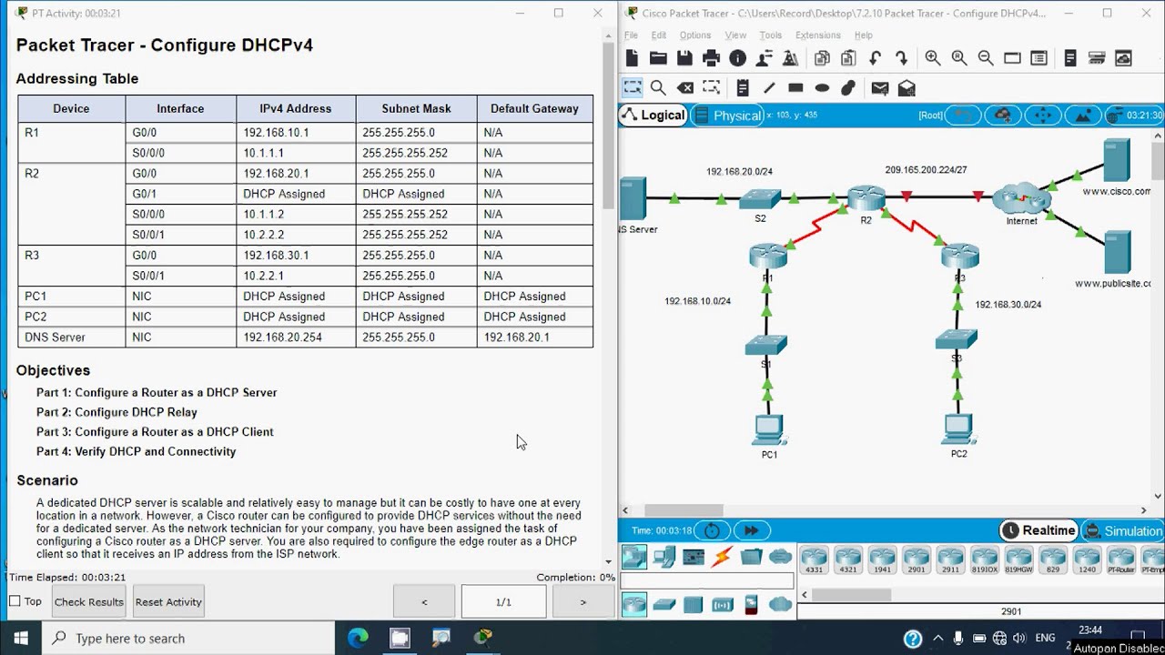Click the Fast Forward Time button

751,530
